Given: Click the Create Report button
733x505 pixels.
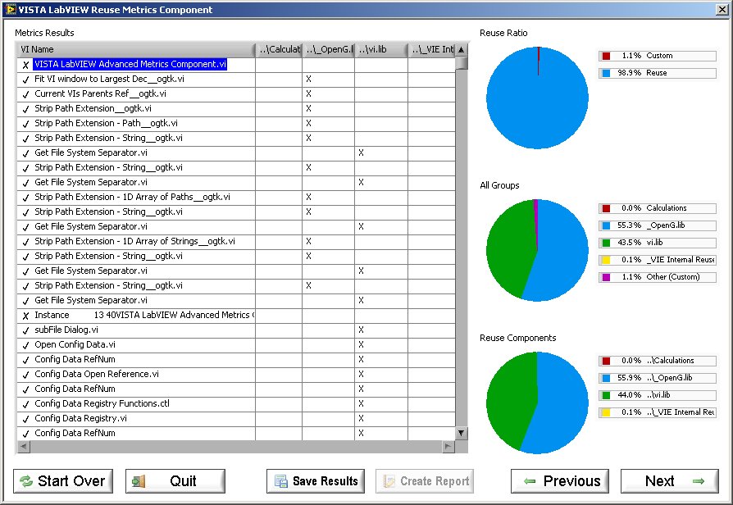Looking at the screenshot, I should pos(425,481).
